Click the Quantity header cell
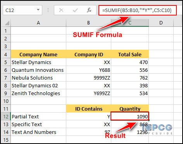Screen dimensions: 183x144 pyautogui.click(x=130, y=109)
